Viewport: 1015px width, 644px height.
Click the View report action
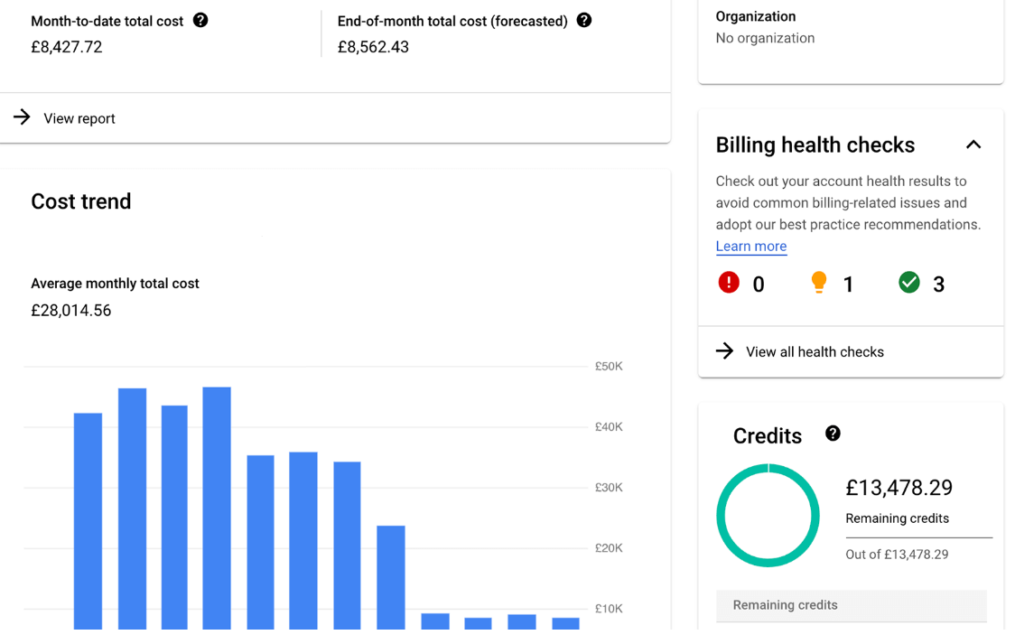click(x=79, y=118)
